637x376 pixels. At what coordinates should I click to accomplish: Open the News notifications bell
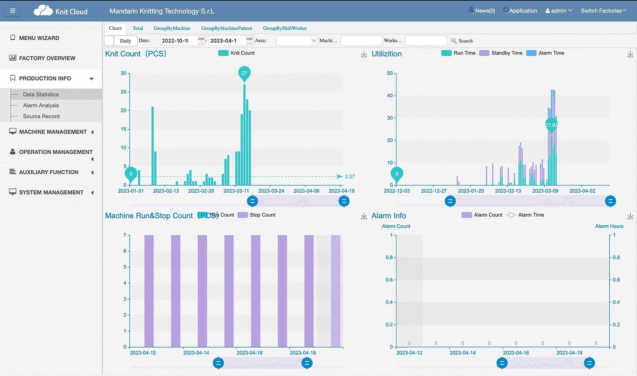tap(471, 10)
